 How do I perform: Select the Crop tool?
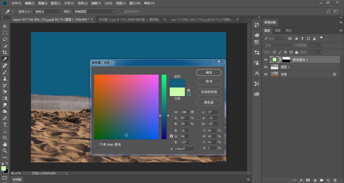5,52
